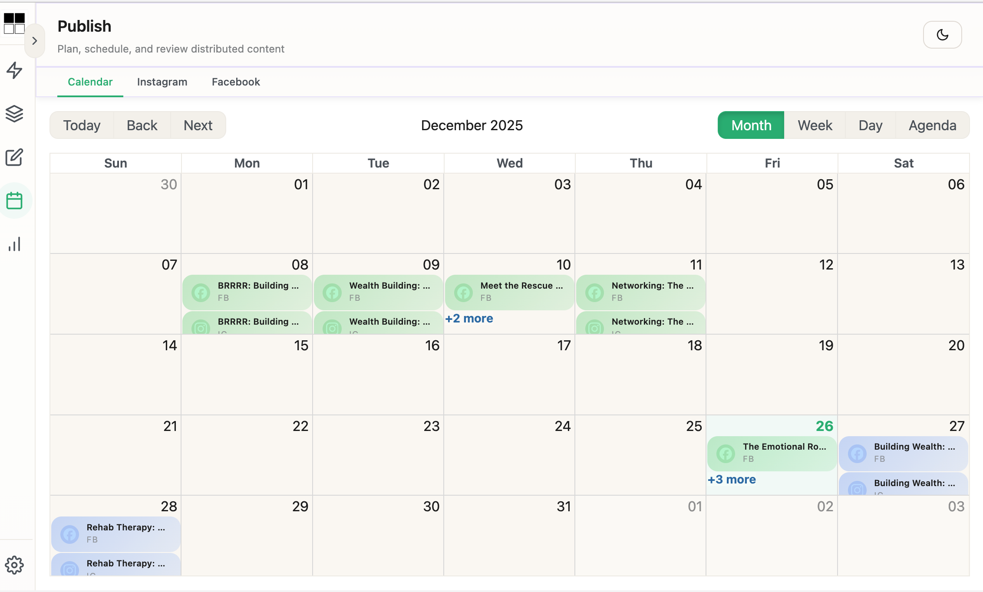Enable the Day calendar view

pyautogui.click(x=870, y=125)
